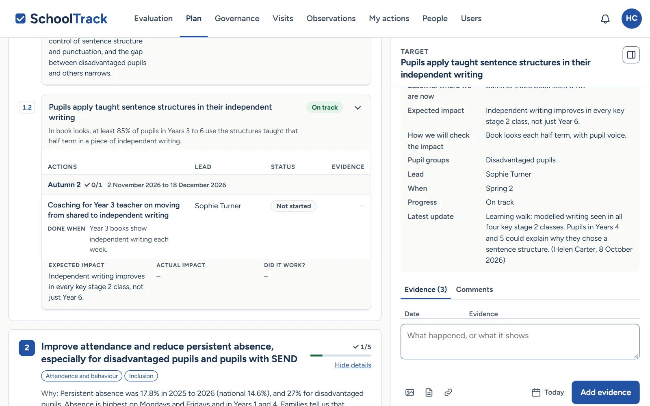Switch to the Comments tab
Viewport: 650px width, 406px height.
[x=474, y=289]
